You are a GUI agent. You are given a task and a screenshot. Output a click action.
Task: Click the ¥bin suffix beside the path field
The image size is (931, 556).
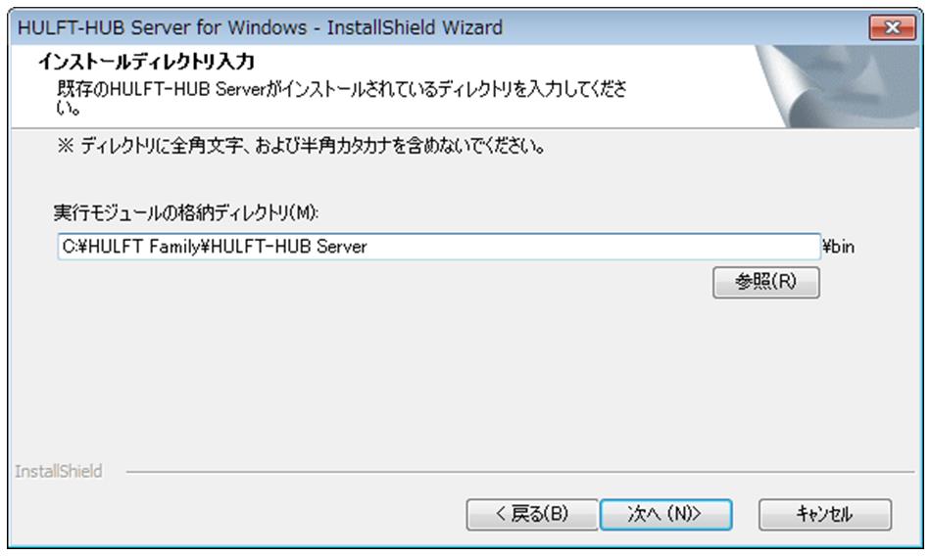click(x=838, y=247)
